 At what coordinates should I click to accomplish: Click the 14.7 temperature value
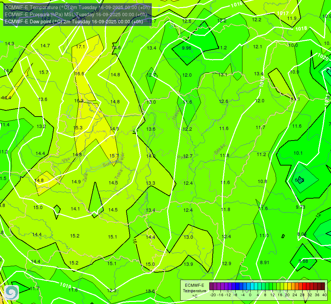[45, 46]
